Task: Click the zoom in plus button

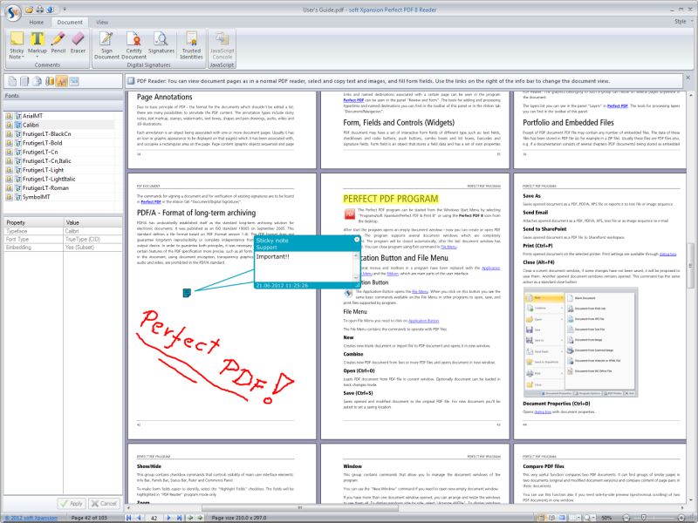Action: point(681,518)
